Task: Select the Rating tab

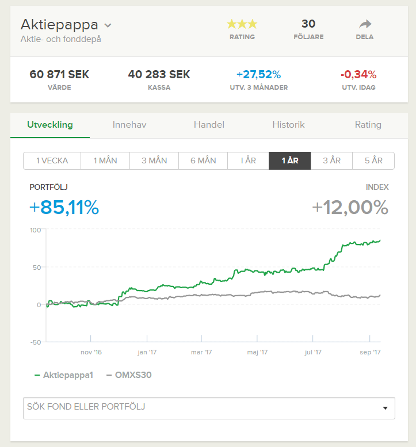Action: [x=368, y=125]
